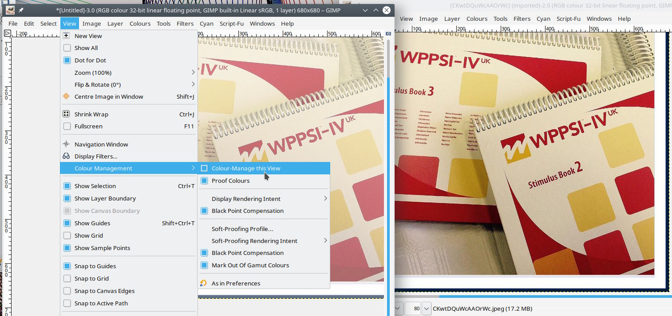Open the Colours menu in the front window
Image resolution: width=672 pixels, height=316 pixels.
pos(140,23)
